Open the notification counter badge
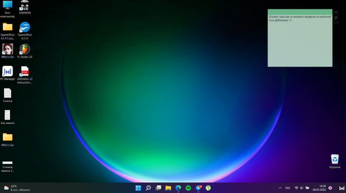 [330, 188]
